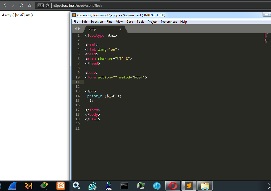Click line number 14 in gutter
The height and width of the screenshot is (191, 271).
point(78,96)
